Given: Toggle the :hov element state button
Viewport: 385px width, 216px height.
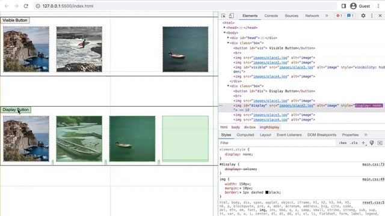Looking at the screenshot, I should click(343, 143).
